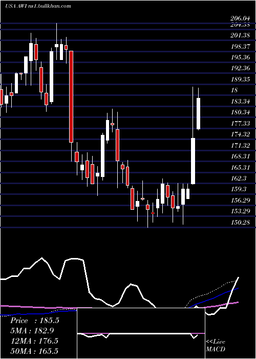Click the USA AWI ns1.bullkhan.com title text

pyautogui.click(x=38, y=6)
